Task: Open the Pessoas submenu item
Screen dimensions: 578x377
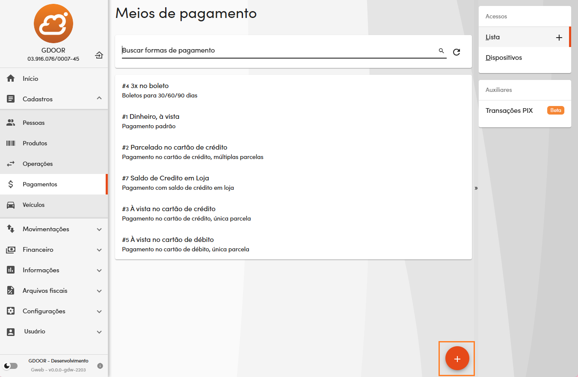Action: pyautogui.click(x=53, y=123)
